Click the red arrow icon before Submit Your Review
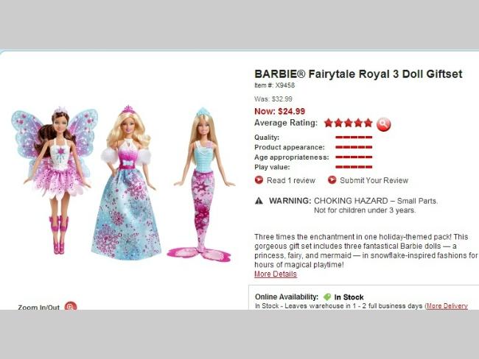 [332, 180]
